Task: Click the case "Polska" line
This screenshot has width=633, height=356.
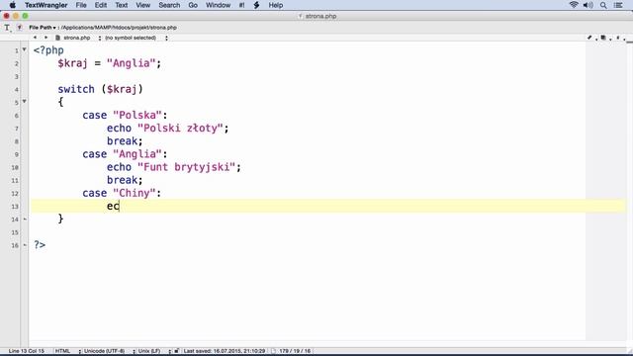Action: (x=125, y=115)
